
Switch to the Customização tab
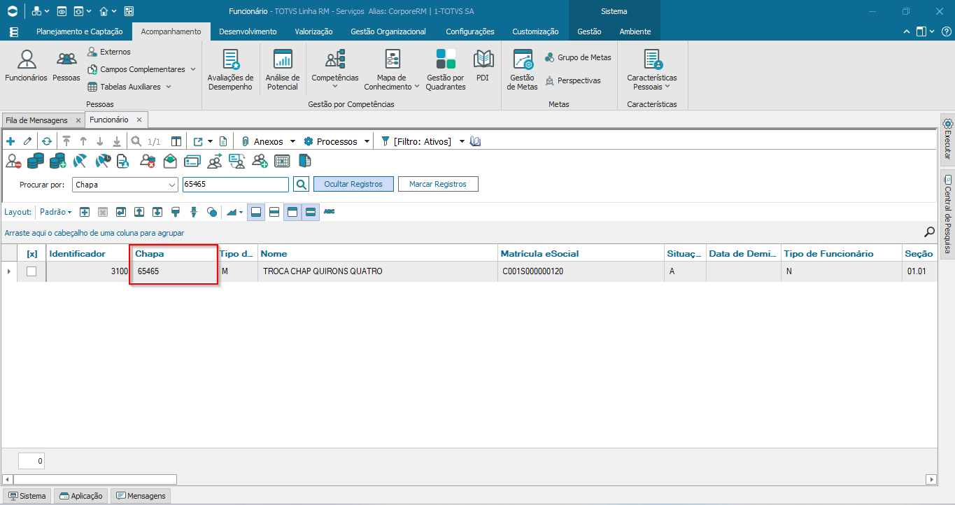coord(535,31)
